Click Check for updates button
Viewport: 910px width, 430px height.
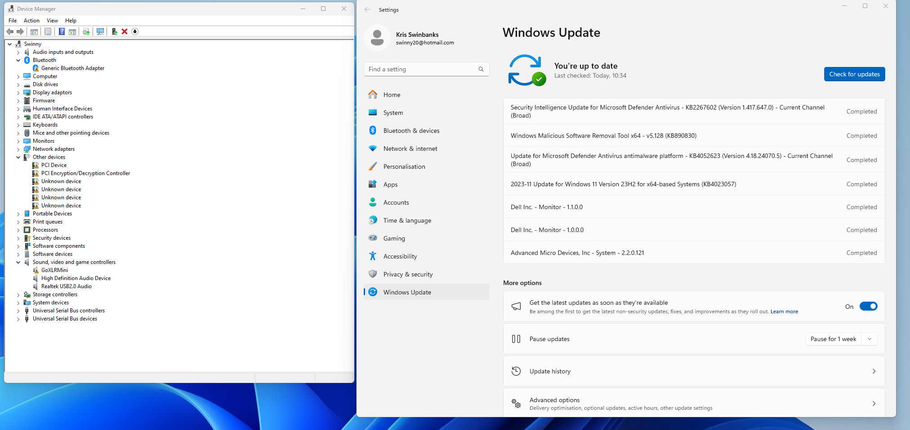point(854,74)
